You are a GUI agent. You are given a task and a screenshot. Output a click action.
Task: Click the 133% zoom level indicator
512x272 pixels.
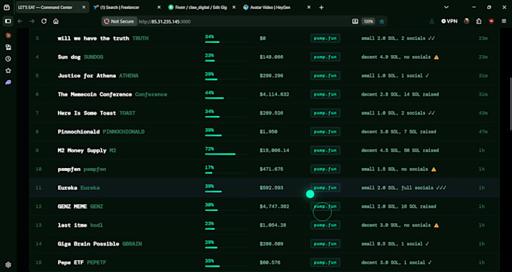coord(368,21)
